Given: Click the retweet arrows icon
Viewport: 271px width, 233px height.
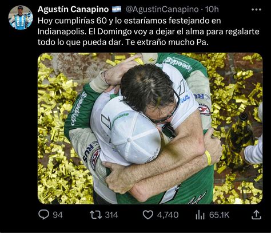Looking at the screenshot, I should coord(95,215).
